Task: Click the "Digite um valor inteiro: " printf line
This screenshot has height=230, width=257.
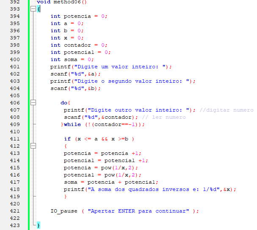Action: click(111, 67)
